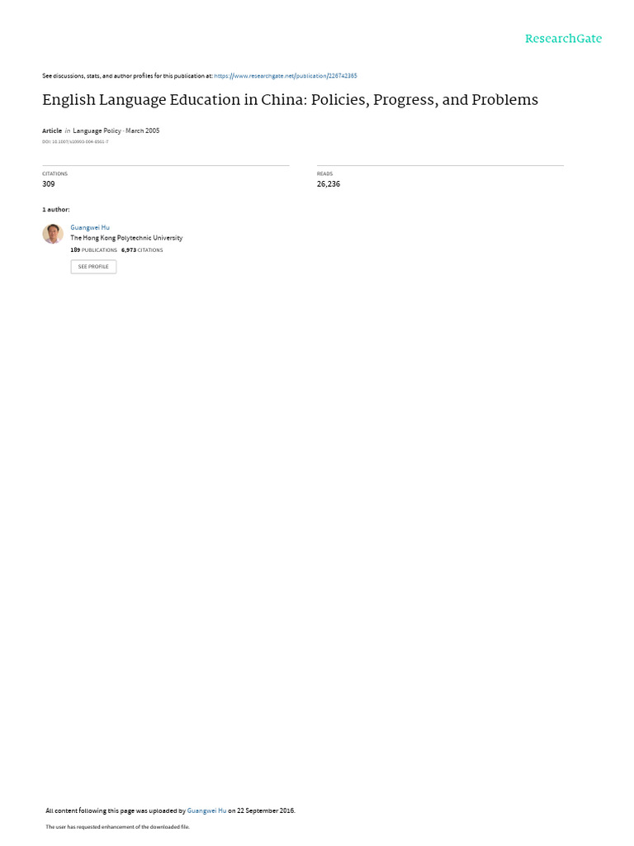Click the 26,236 reads count
The width and height of the screenshot is (634, 846).
point(329,184)
